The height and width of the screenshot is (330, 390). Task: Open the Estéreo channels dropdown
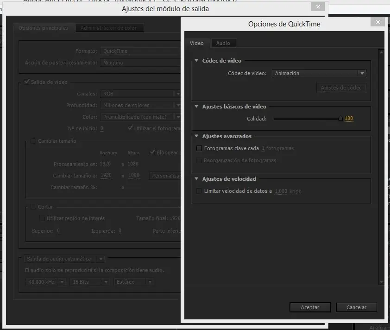point(134,282)
